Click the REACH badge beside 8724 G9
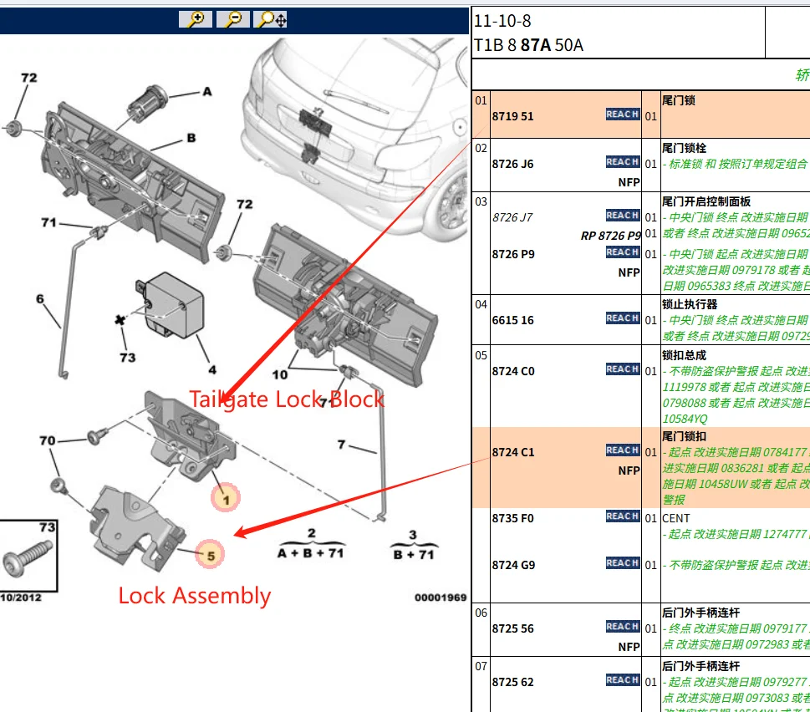The height and width of the screenshot is (712, 810). click(x=623, y=562)
